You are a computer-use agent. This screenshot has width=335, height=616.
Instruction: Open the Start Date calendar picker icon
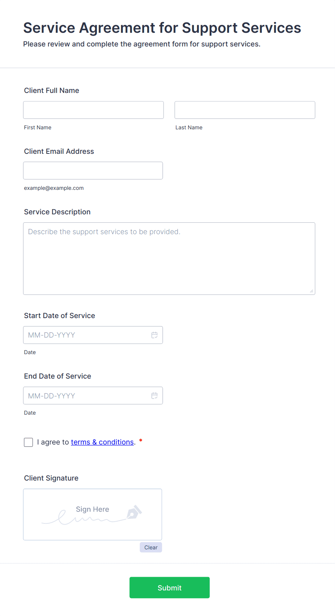coord(155,335)
